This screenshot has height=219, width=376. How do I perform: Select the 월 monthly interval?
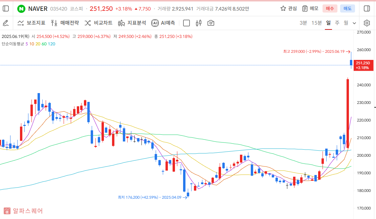click(346, 23)
